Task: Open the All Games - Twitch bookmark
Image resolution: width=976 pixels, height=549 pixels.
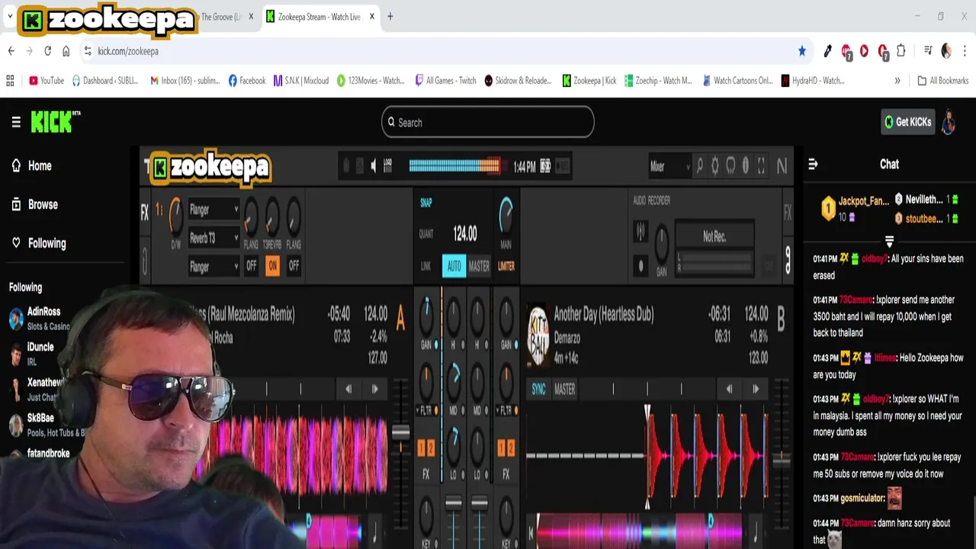Action: (x=445, y=80)
